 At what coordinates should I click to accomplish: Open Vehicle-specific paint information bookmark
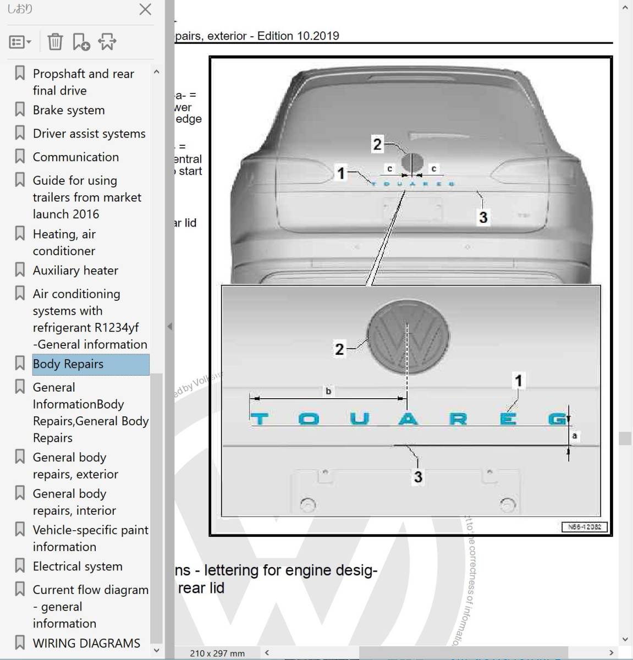[91, 538]
